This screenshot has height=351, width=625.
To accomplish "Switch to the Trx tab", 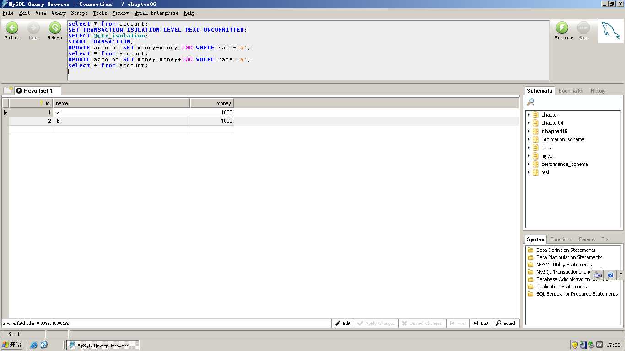I will [605, 239].
